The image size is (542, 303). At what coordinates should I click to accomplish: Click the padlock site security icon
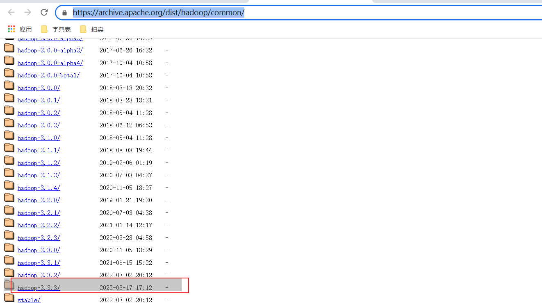[x=64, y=13]
